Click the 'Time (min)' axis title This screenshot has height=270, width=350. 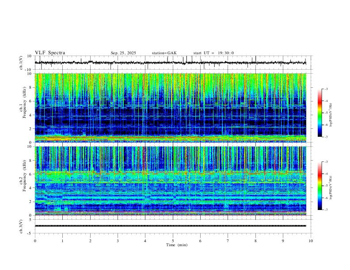[x=177, y=245]
